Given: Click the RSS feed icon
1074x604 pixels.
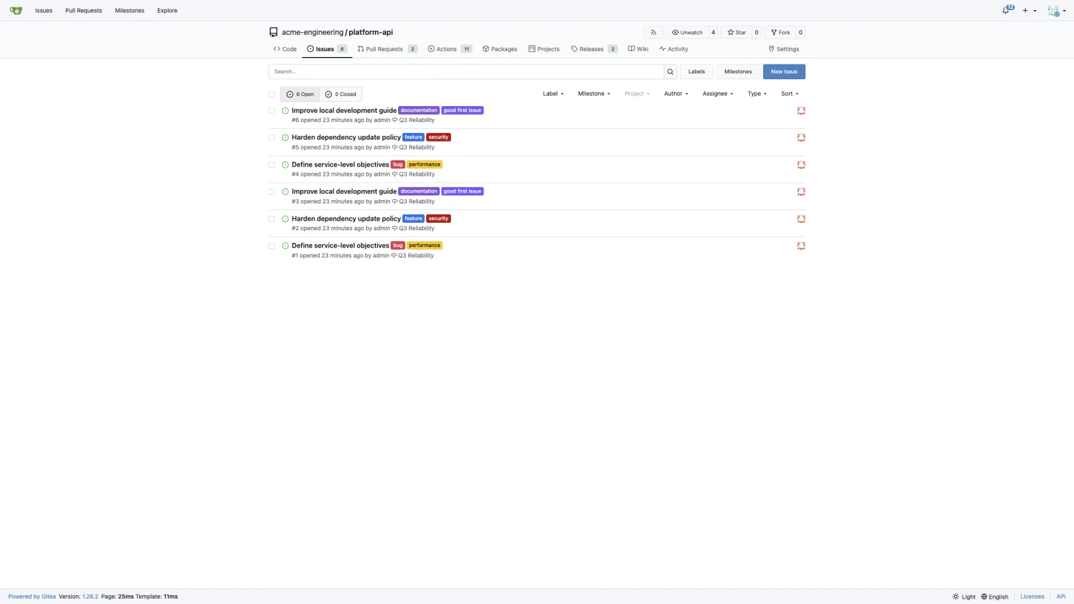Looking at the screenshot, I should pyautogui.click(x=653, y=32).
